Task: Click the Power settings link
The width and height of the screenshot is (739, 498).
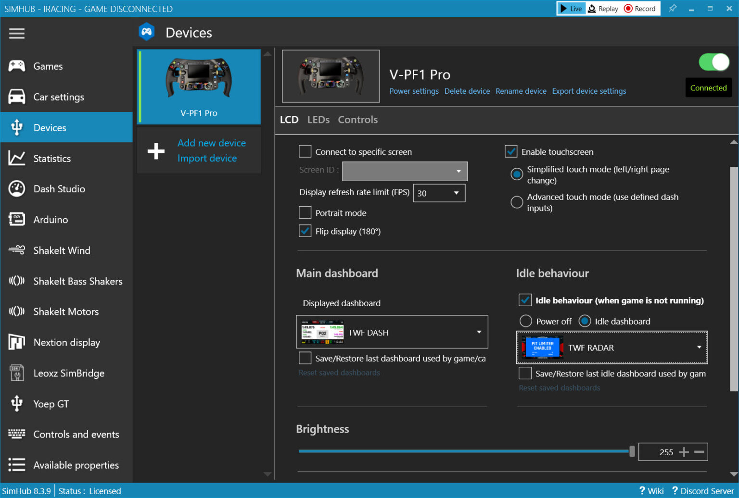Action: coord(414,91)
